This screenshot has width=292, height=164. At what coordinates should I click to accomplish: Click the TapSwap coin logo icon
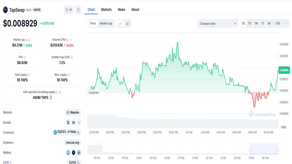coord(5,10)
